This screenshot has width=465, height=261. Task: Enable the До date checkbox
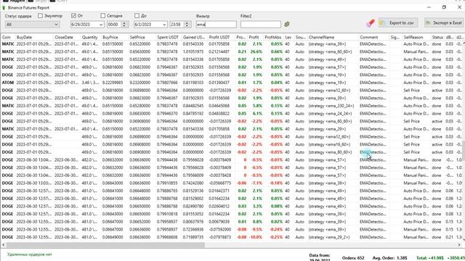137,15
